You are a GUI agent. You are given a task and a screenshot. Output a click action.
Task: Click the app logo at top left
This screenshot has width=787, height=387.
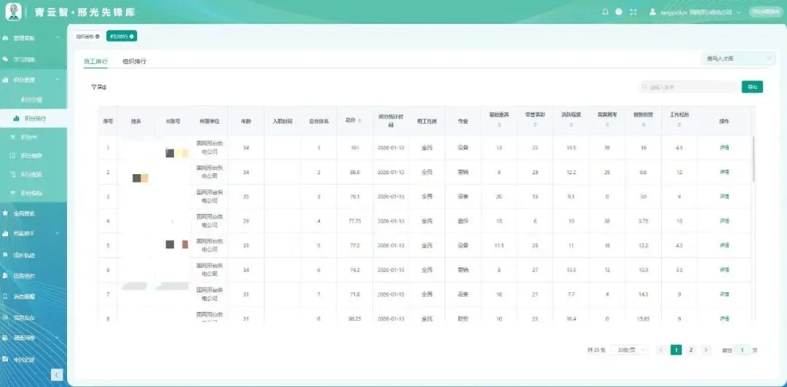pos(14,12)
